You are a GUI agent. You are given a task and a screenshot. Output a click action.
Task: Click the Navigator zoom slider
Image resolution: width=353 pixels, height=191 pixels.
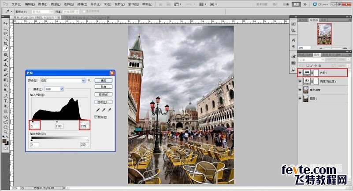pos(331,48)
